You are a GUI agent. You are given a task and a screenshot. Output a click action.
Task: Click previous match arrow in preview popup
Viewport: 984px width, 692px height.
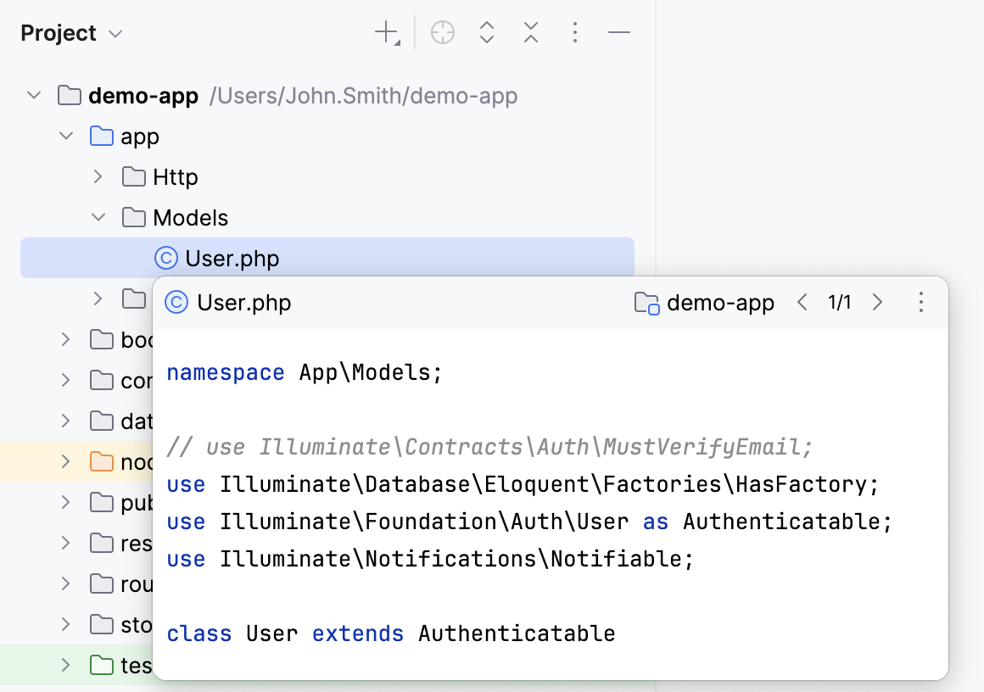(802, 302)
